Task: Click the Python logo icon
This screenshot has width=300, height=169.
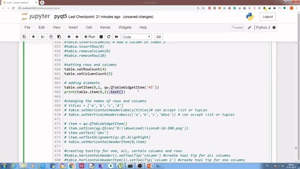Action: tap(250, 17)
